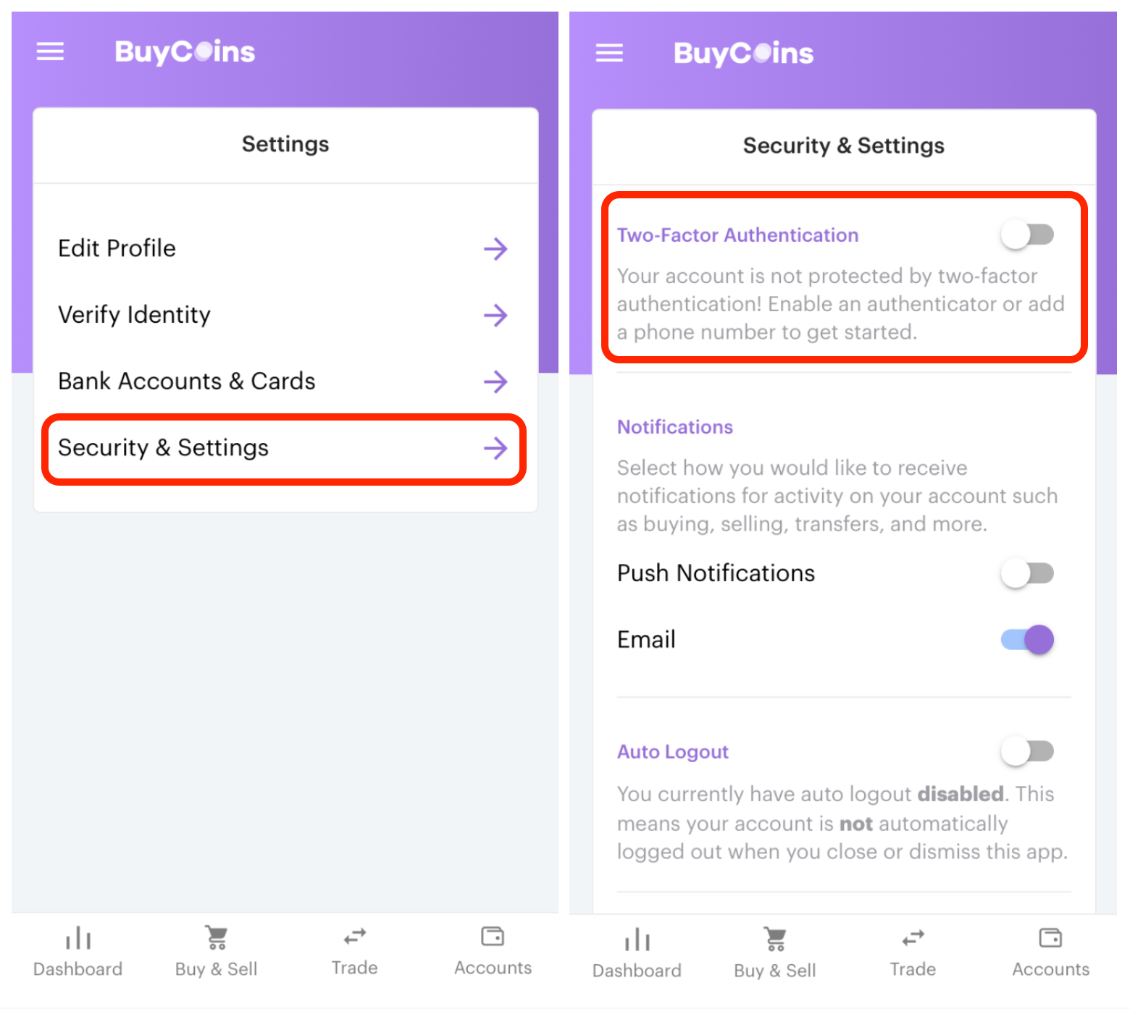Open hamburger menu on Security & Settings screen
The image size is (1130, 1009).
tap(609, 53)
